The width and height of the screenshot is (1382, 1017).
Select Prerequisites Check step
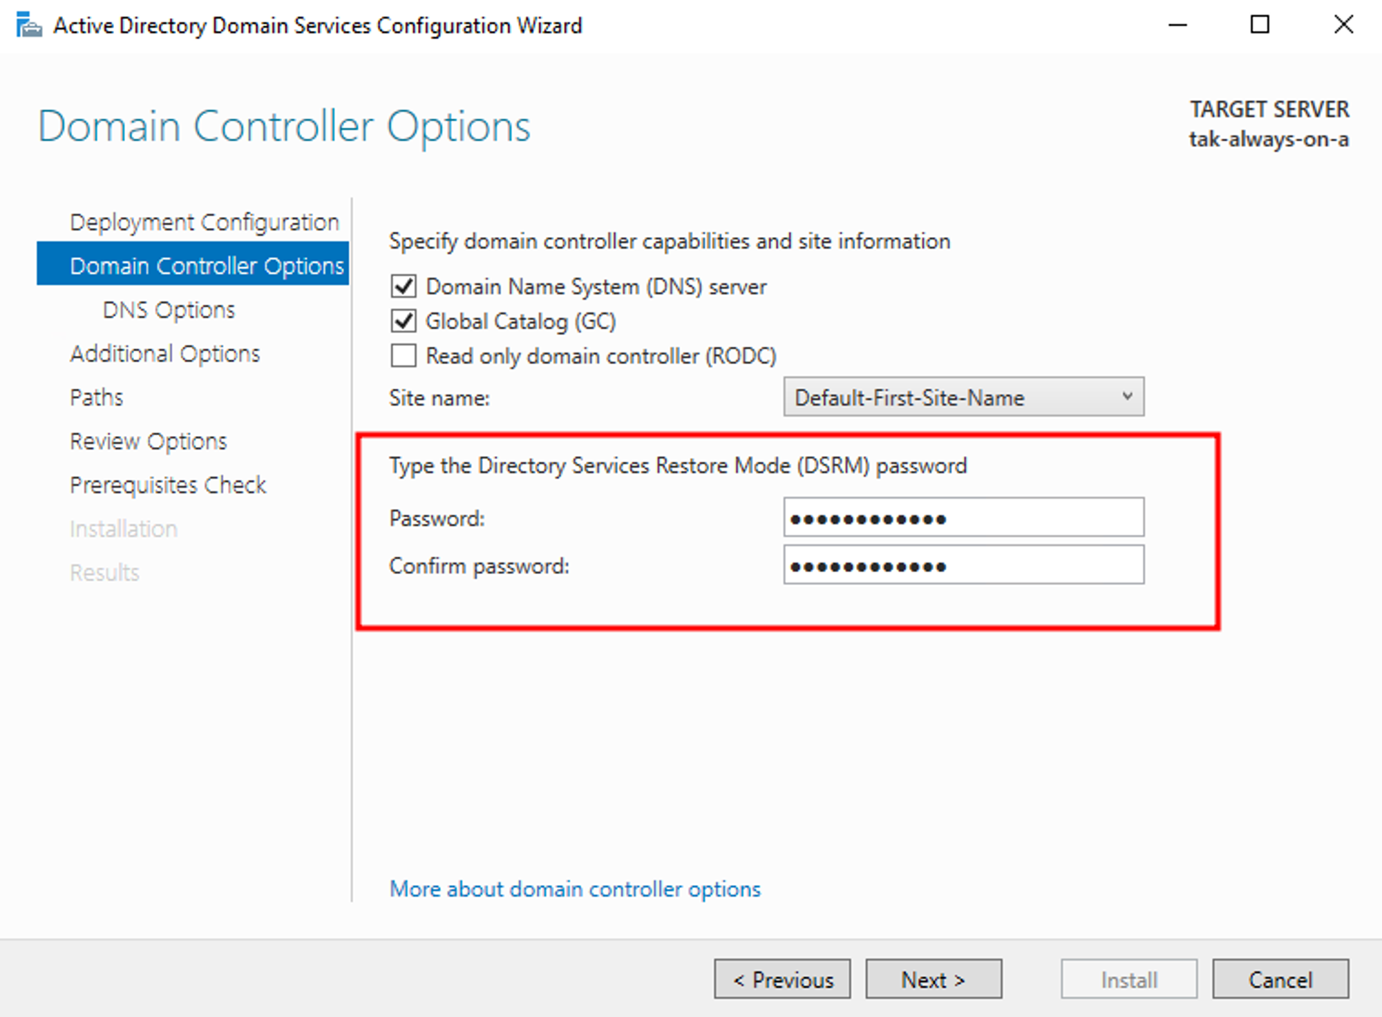coord(168,485)
